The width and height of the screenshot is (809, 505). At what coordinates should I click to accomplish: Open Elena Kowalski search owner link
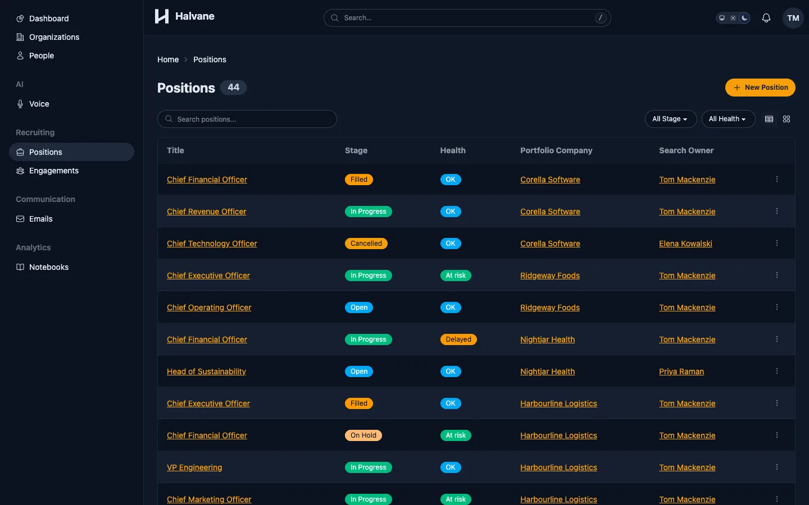pos(685,244)
